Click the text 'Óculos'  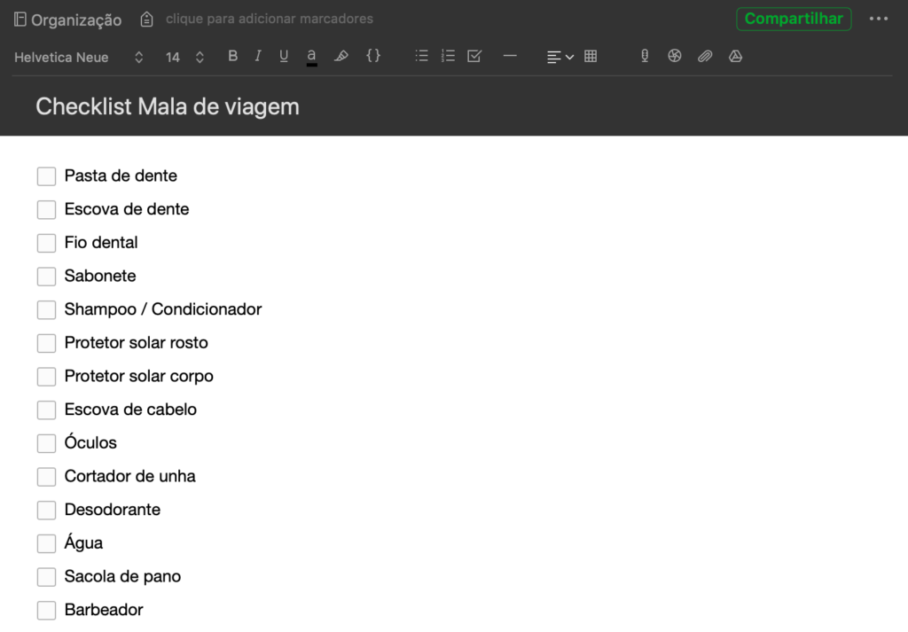pos(90,442)
